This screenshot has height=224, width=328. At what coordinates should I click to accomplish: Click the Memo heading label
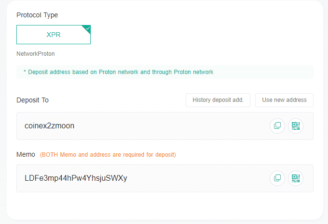coord(26,154)
